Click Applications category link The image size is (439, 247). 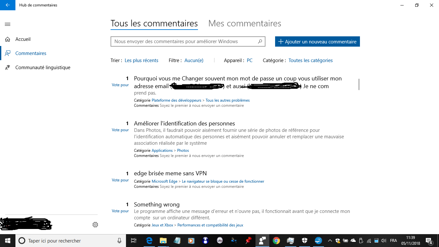pos(162,151)
